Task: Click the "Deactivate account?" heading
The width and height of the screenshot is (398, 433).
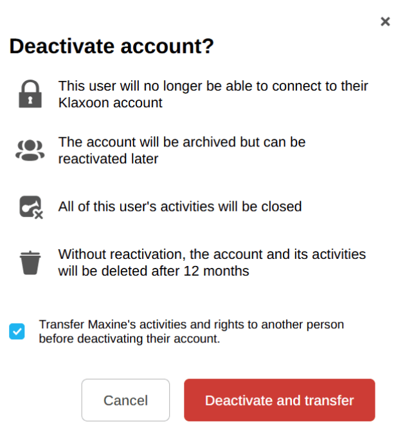Action: point(111,47)
